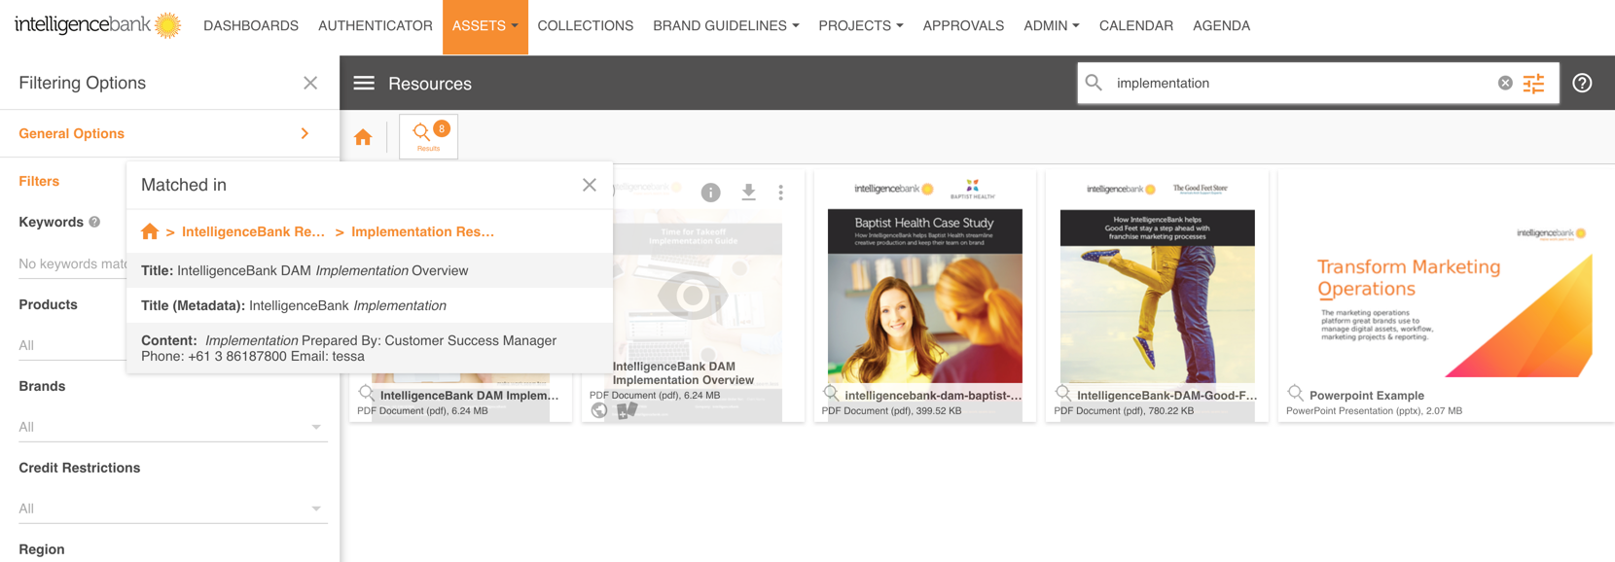Expand Brand Guidelines menu
The width and height of the screenshot is (1615, 562).
(726, 26)
